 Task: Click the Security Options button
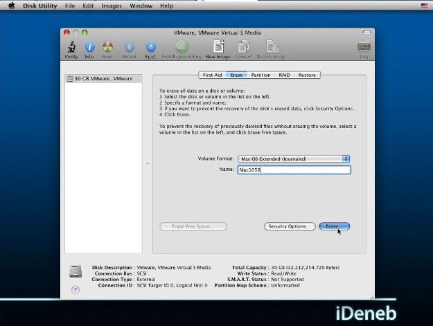[x=290, y=226]
